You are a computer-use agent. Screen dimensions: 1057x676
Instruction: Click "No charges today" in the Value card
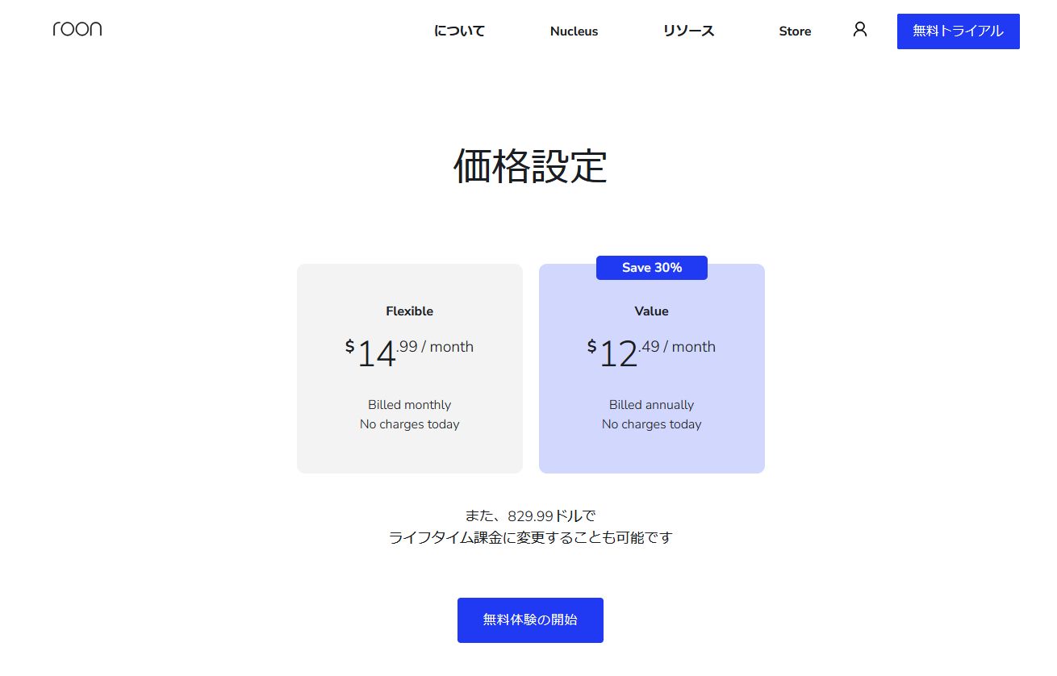[x=652, y=424]
